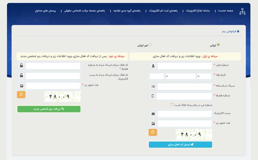Click person icon beside national ID field
Image resolution: width=258 pixels, height=160 pixels.
pos(153,66)
